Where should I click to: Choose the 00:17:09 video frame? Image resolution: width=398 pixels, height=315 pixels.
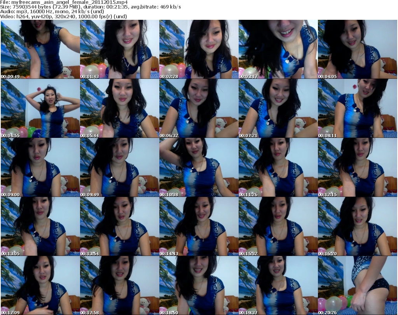[x=40, y=285]
